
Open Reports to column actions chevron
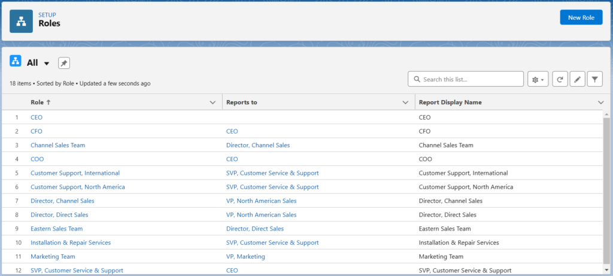(405, 102)
